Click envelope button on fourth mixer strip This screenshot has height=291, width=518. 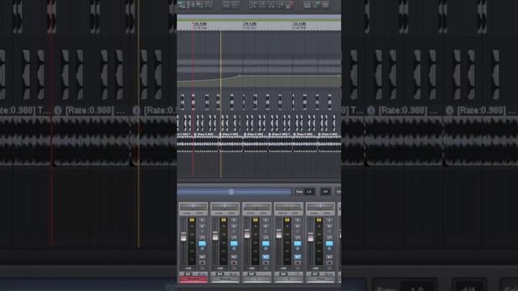click(297, 237)
